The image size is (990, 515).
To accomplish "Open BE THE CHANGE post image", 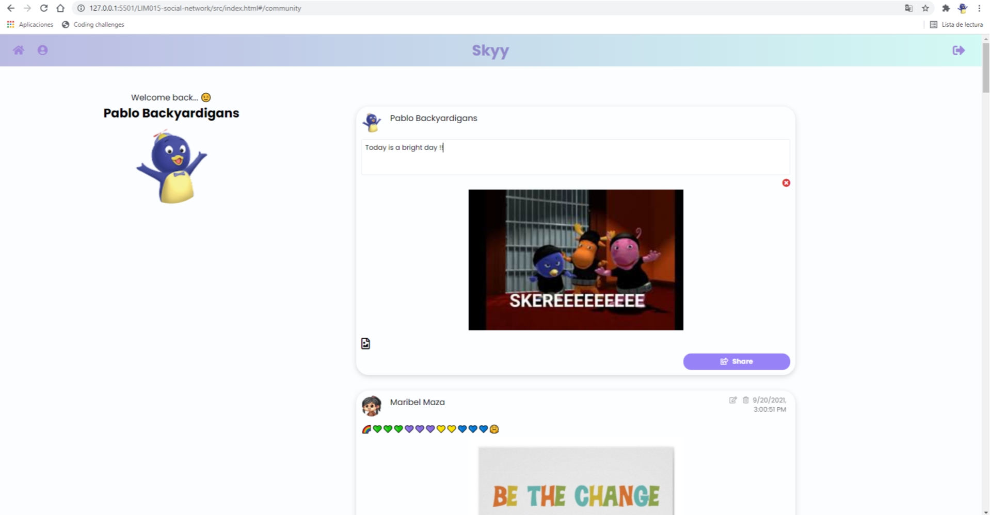I will point(576,481).
